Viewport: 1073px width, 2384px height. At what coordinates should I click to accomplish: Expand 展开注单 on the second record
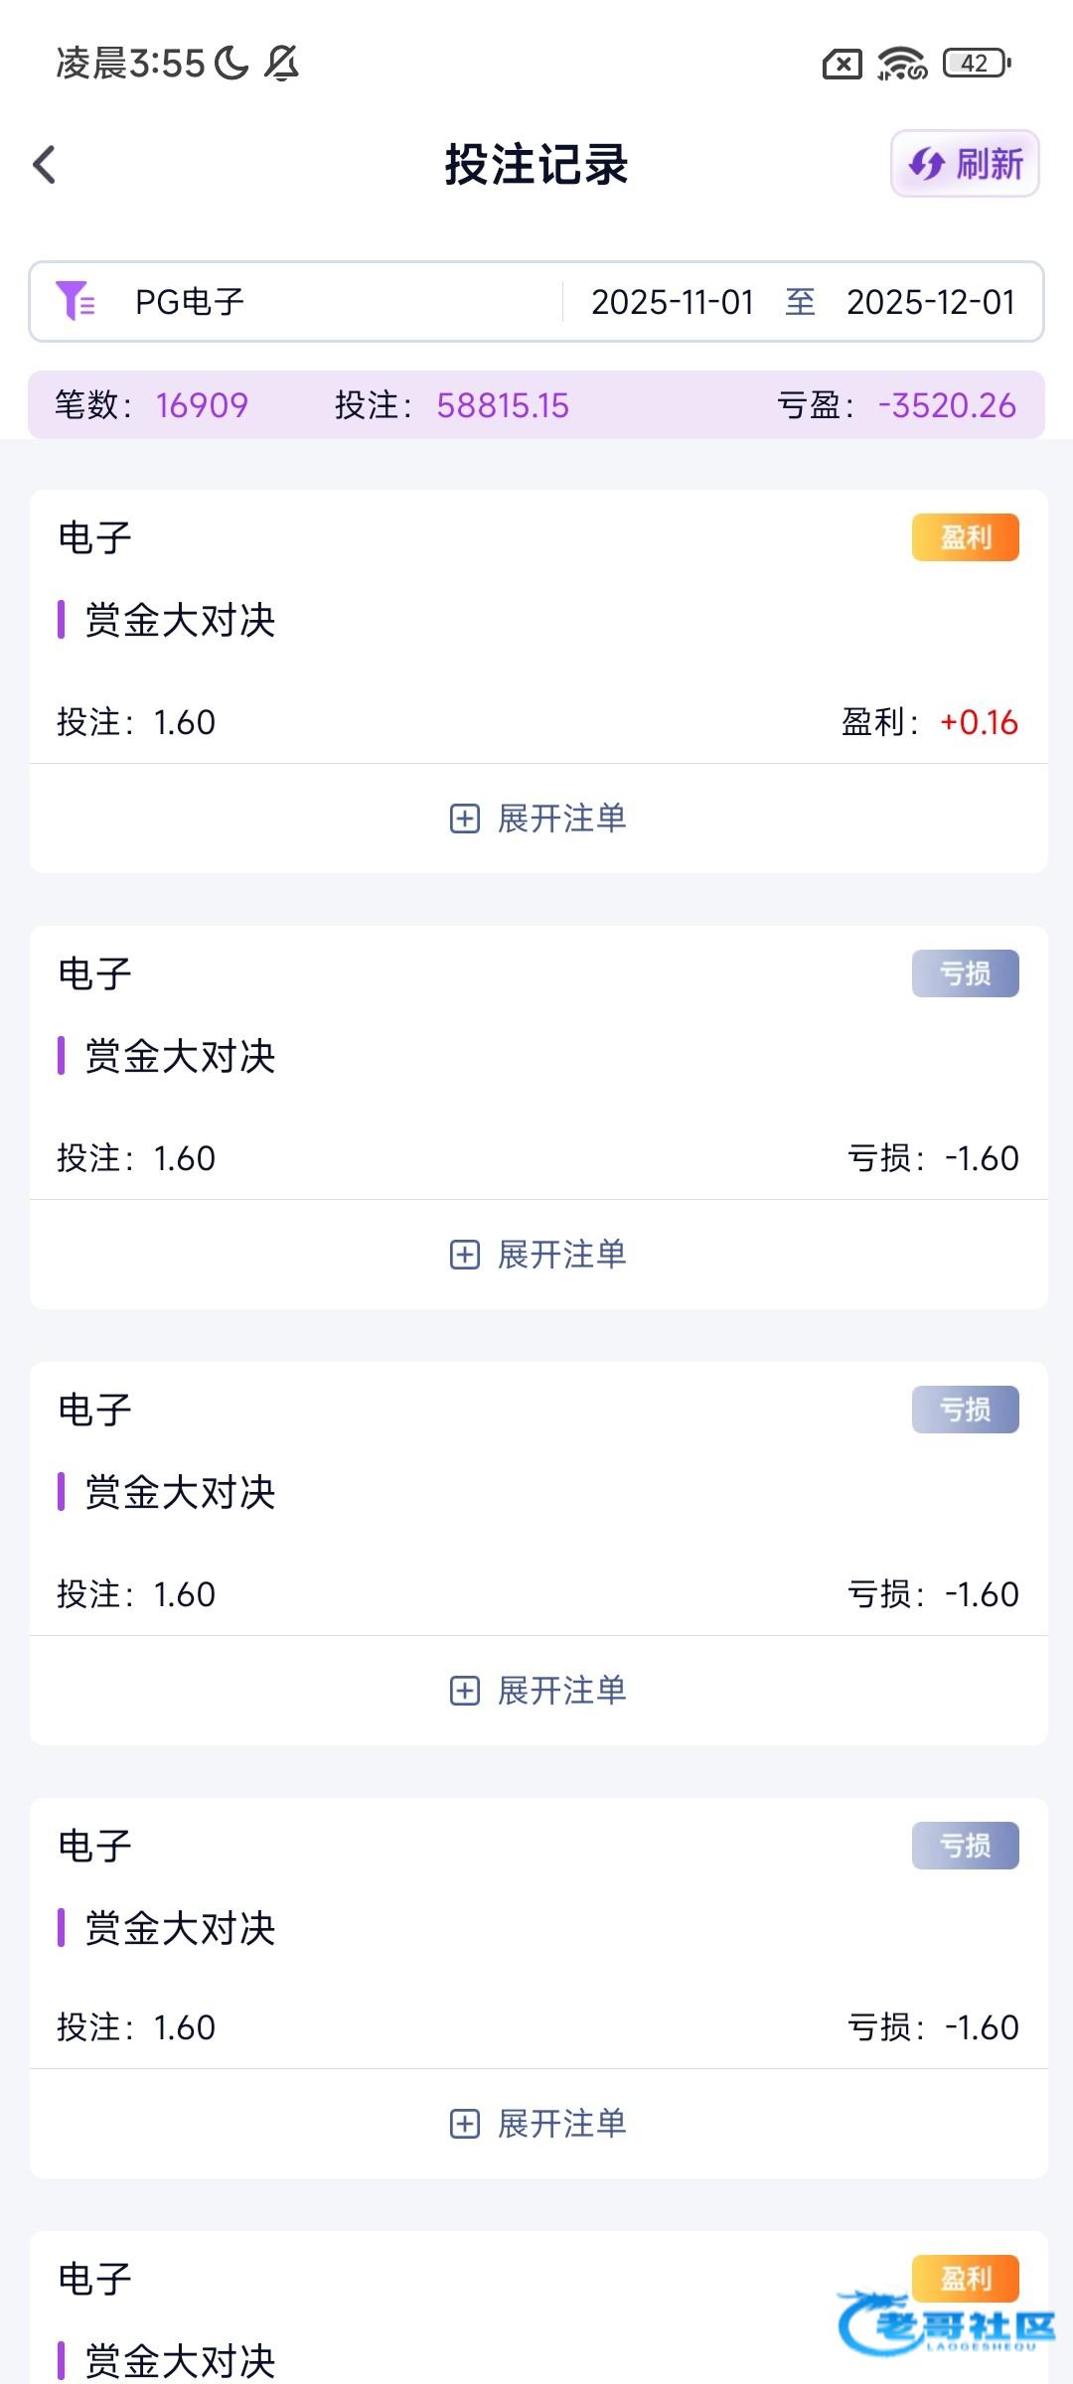coord(537,1255)
